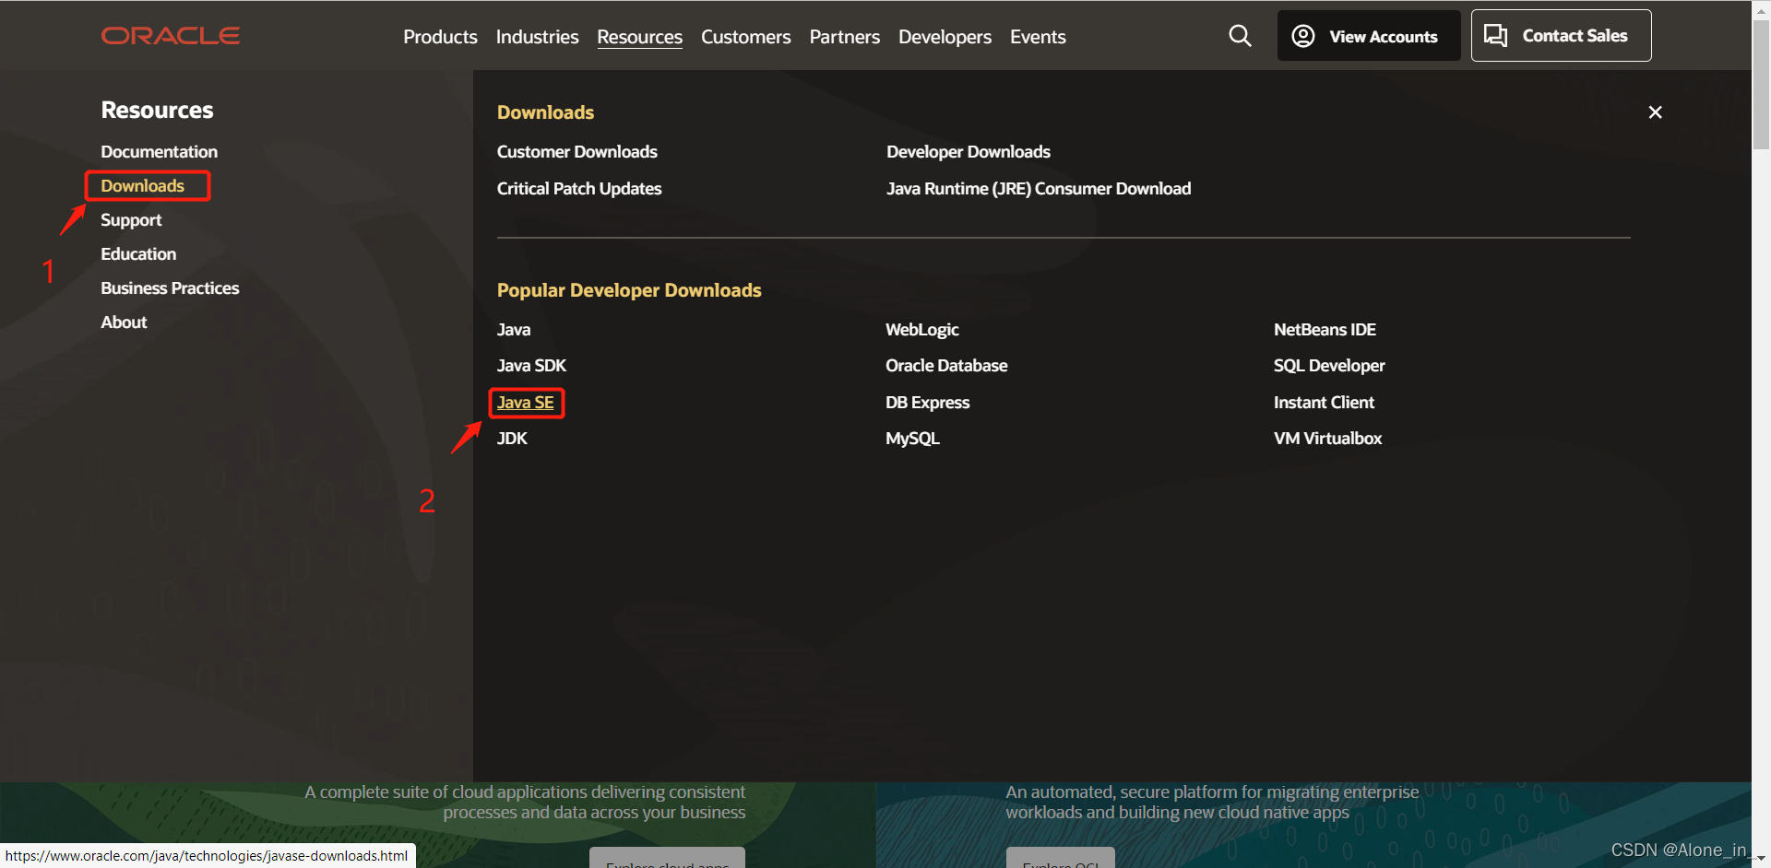Screen dimensions: 1771x868
Task: Select Support in Resources sidebar
Action: click(x=131, y=220)
